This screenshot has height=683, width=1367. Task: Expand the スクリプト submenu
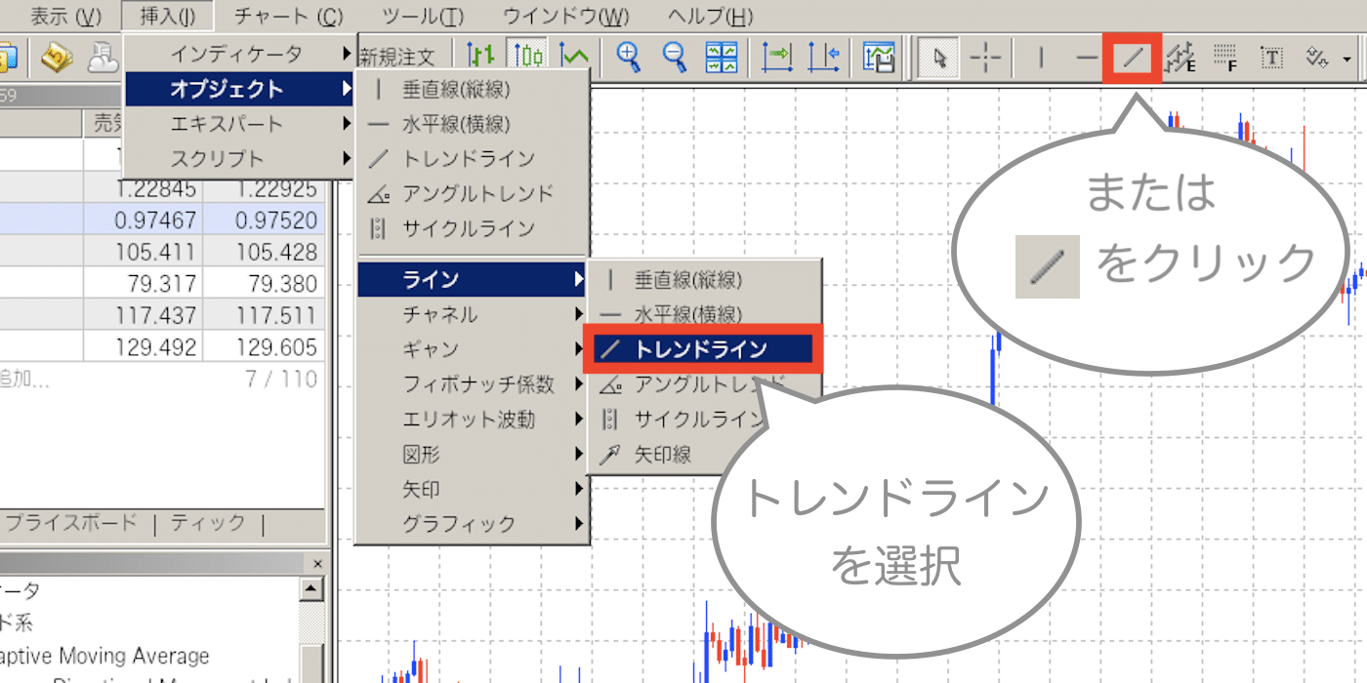[x=239, y=159]
